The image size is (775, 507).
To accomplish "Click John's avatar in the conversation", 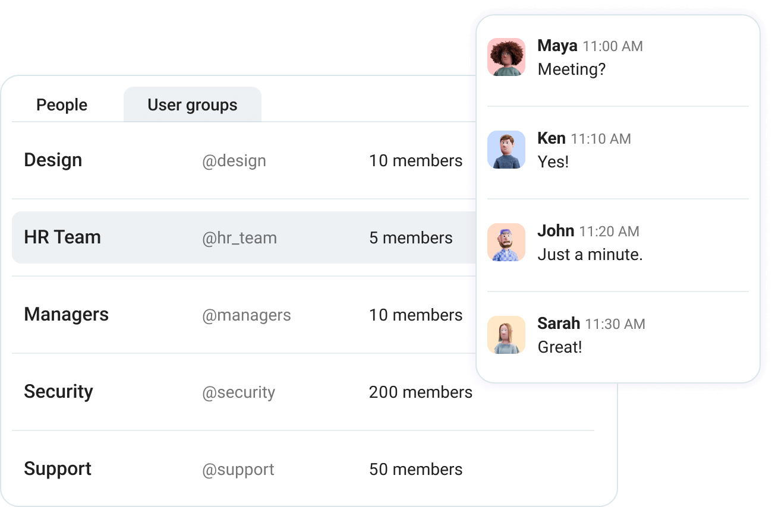I will coord(506,242).
